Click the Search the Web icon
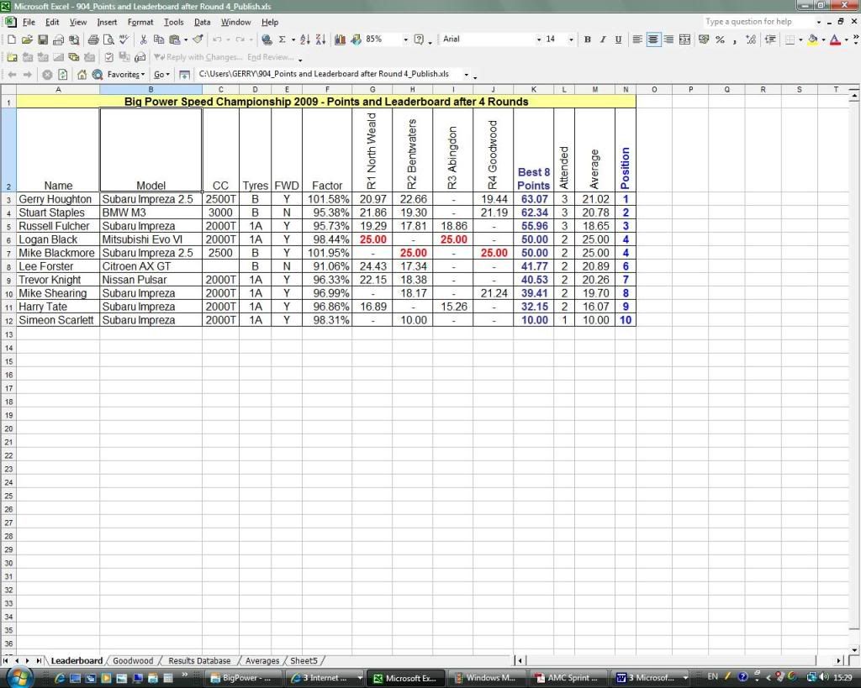This screenshot has height=688, width=861. coord(98,75)
